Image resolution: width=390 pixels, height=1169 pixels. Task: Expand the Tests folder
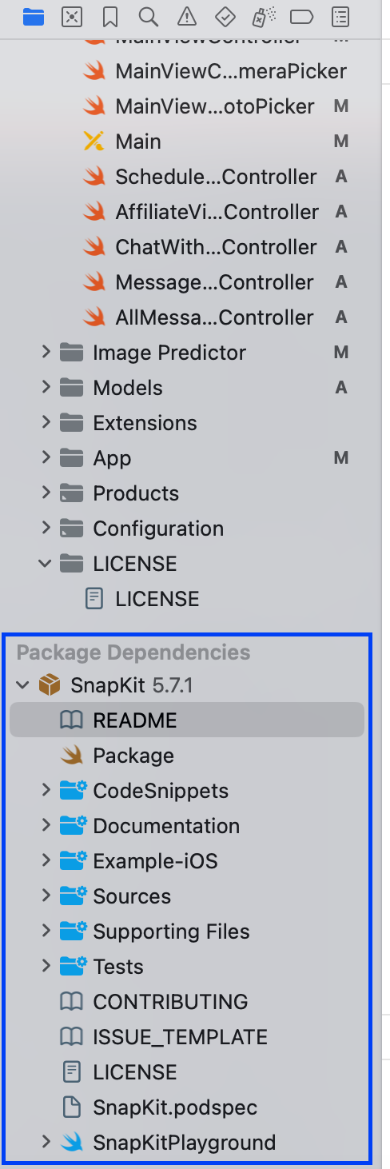click(46, 966)
